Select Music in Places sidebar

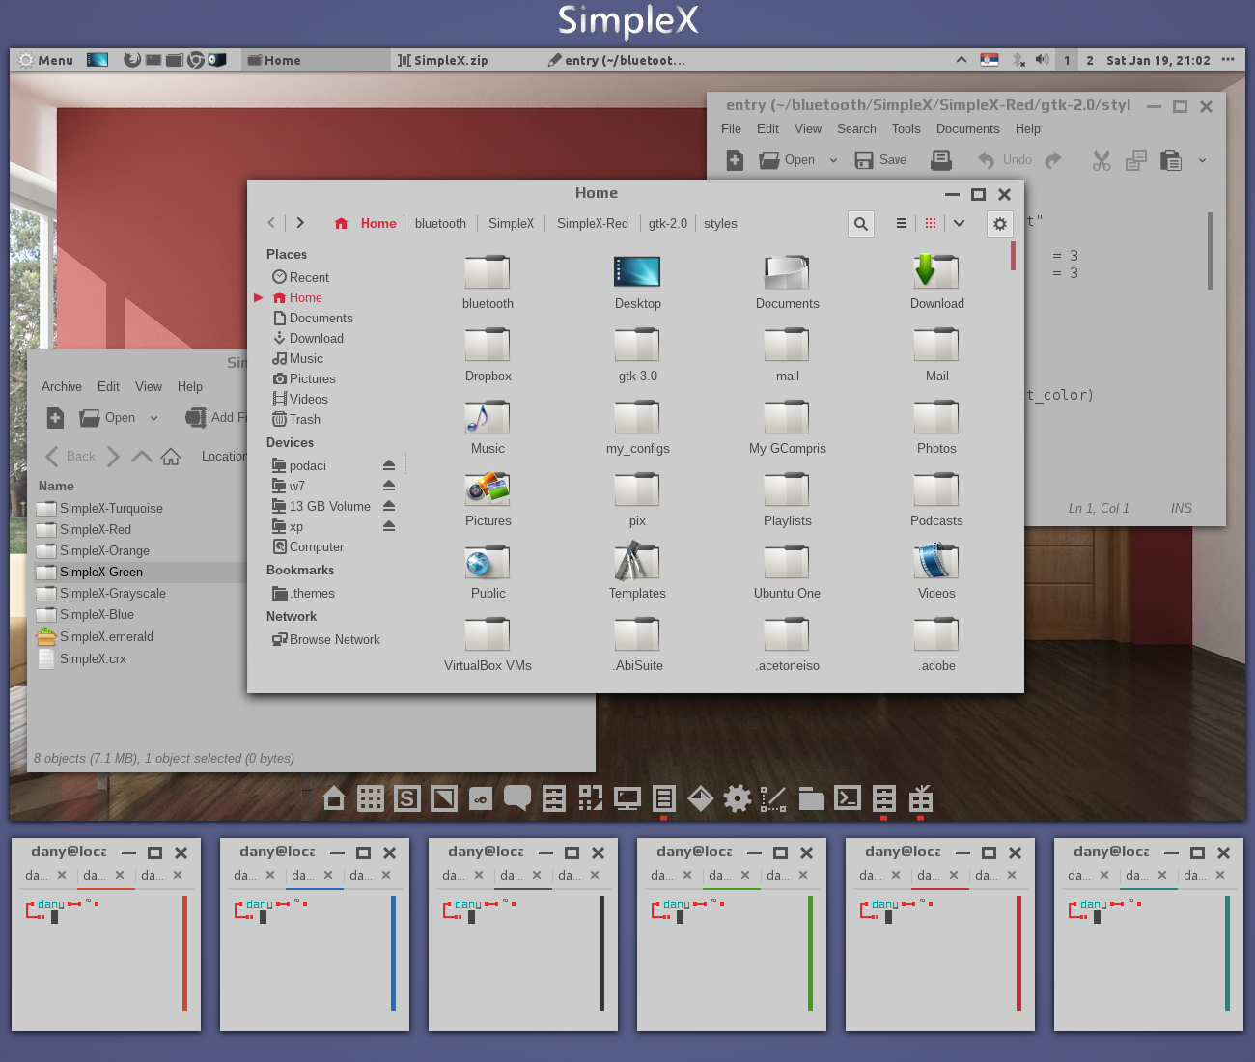coord(298,358)
